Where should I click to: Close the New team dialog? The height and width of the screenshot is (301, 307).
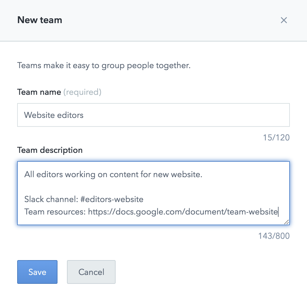click(284, 20)
